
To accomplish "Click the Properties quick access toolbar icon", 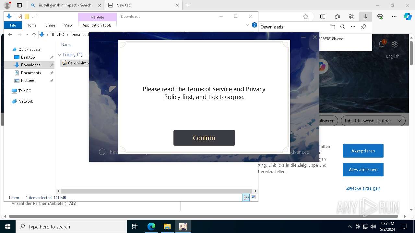I will point(20,17).
